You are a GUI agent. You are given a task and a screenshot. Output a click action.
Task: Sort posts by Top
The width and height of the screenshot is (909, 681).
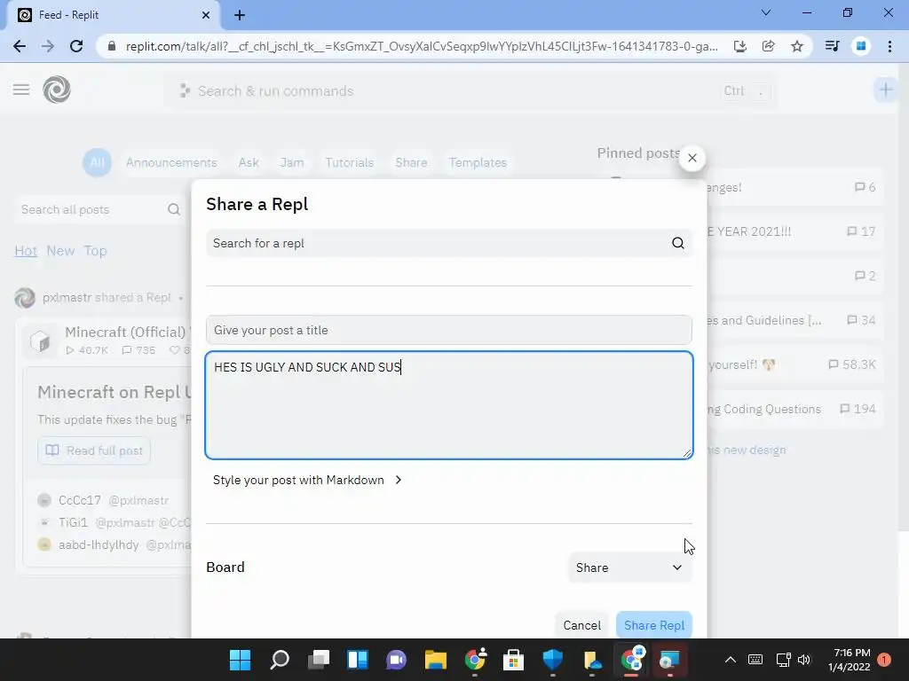95,251
